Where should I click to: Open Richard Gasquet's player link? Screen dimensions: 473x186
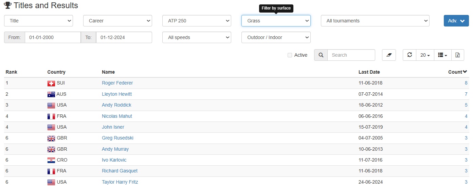coord(120,171)
